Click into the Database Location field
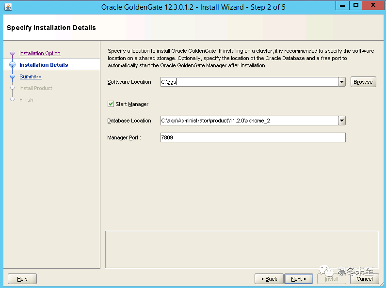 pos(249,121)
